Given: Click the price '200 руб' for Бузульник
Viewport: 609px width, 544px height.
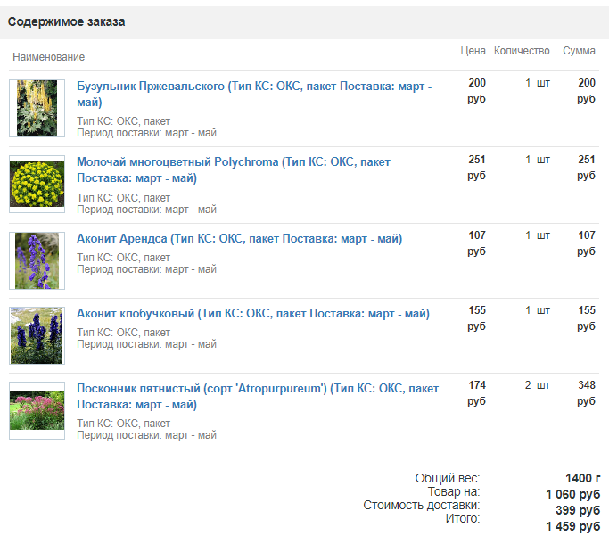Looking at the screenshot, I should tap(476, 91).
